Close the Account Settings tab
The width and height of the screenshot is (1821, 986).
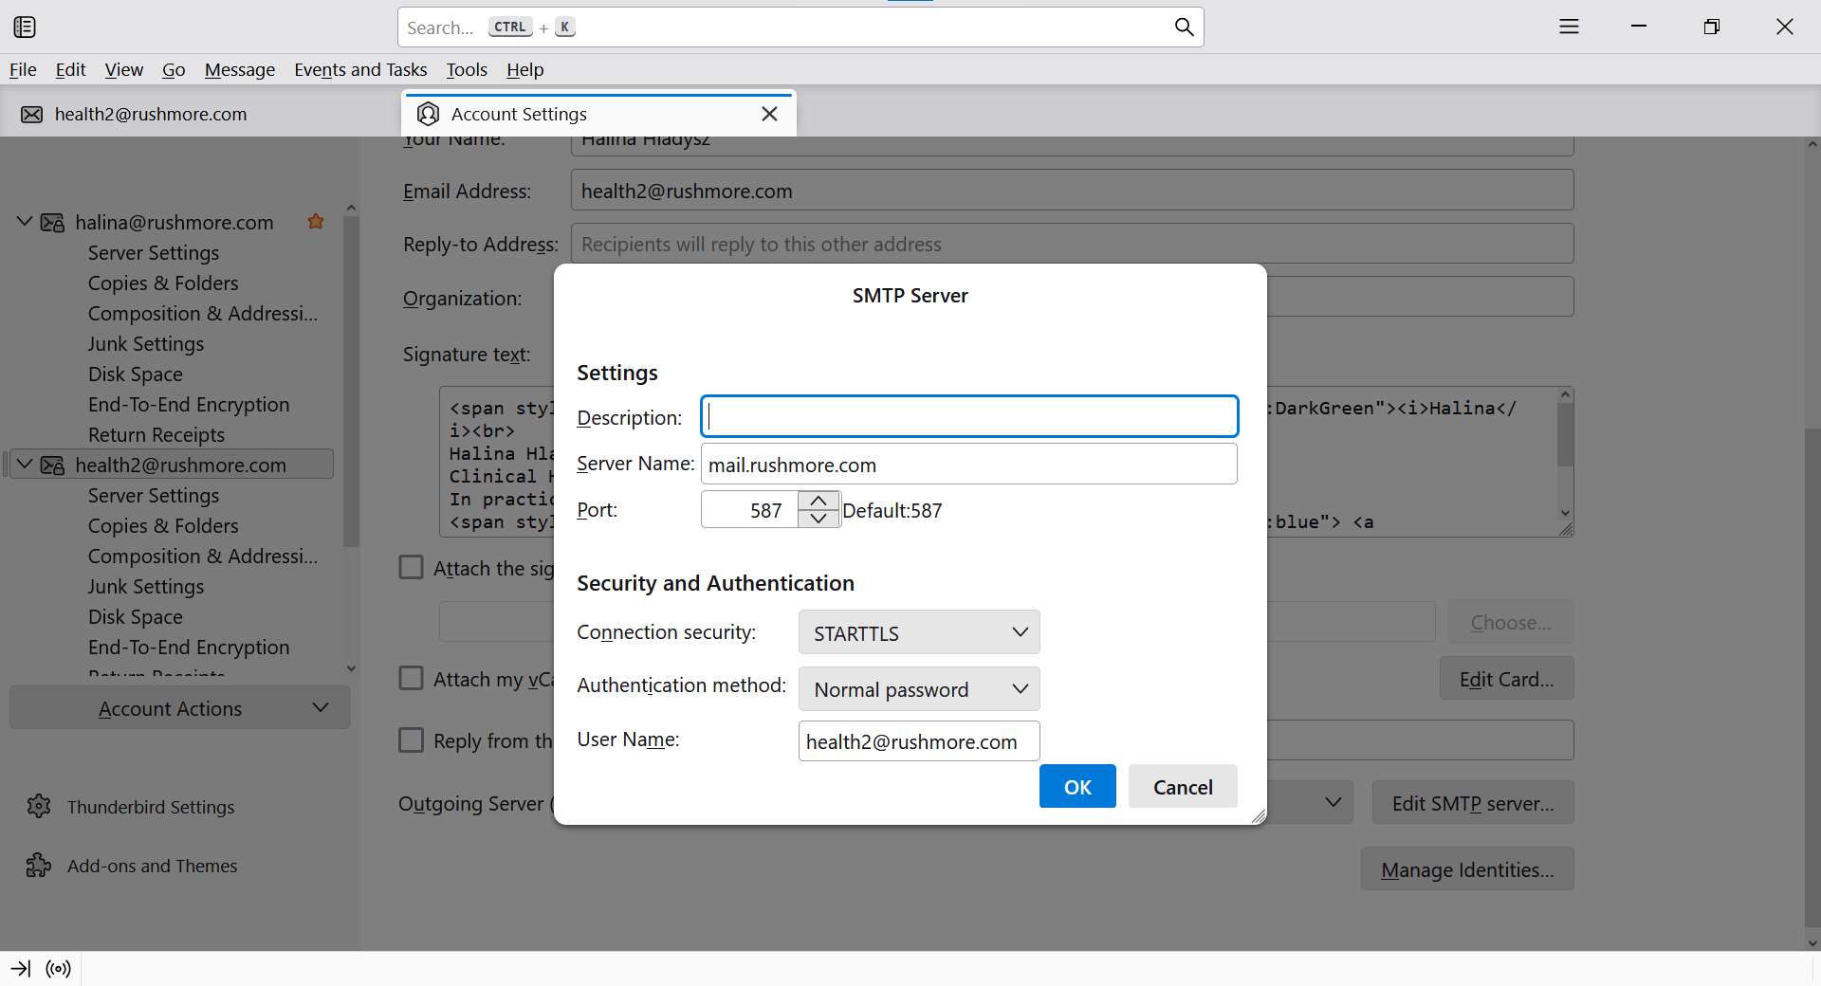click(x=769, y=114)
